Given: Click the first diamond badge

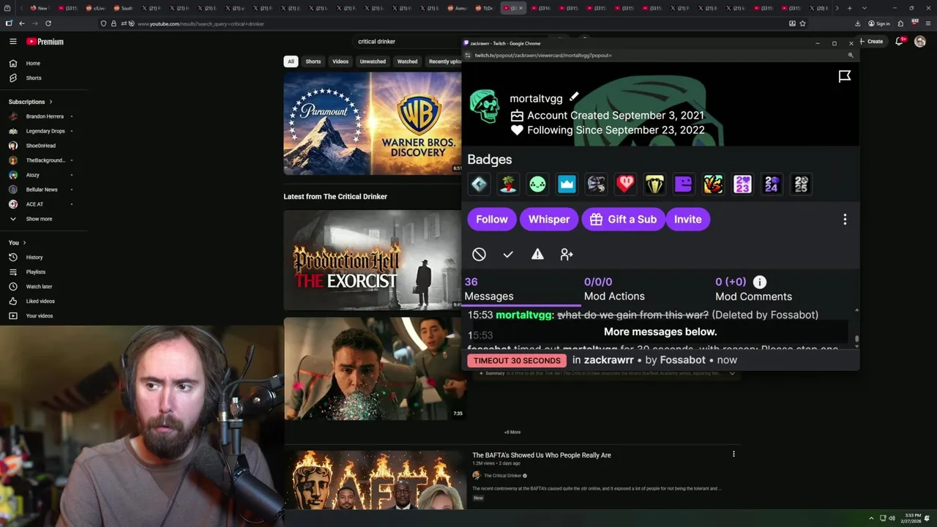Looking at the screenshot, I should pyautogui.click(x=479, y=184).
